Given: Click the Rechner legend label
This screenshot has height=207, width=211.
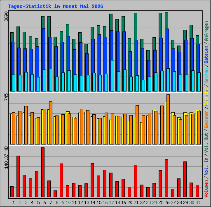Looking at the screenshot, I should 206,119.
